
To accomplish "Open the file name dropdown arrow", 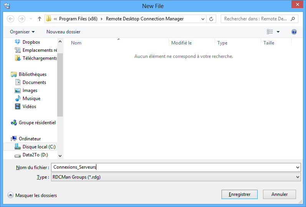I will coord(298,168).
